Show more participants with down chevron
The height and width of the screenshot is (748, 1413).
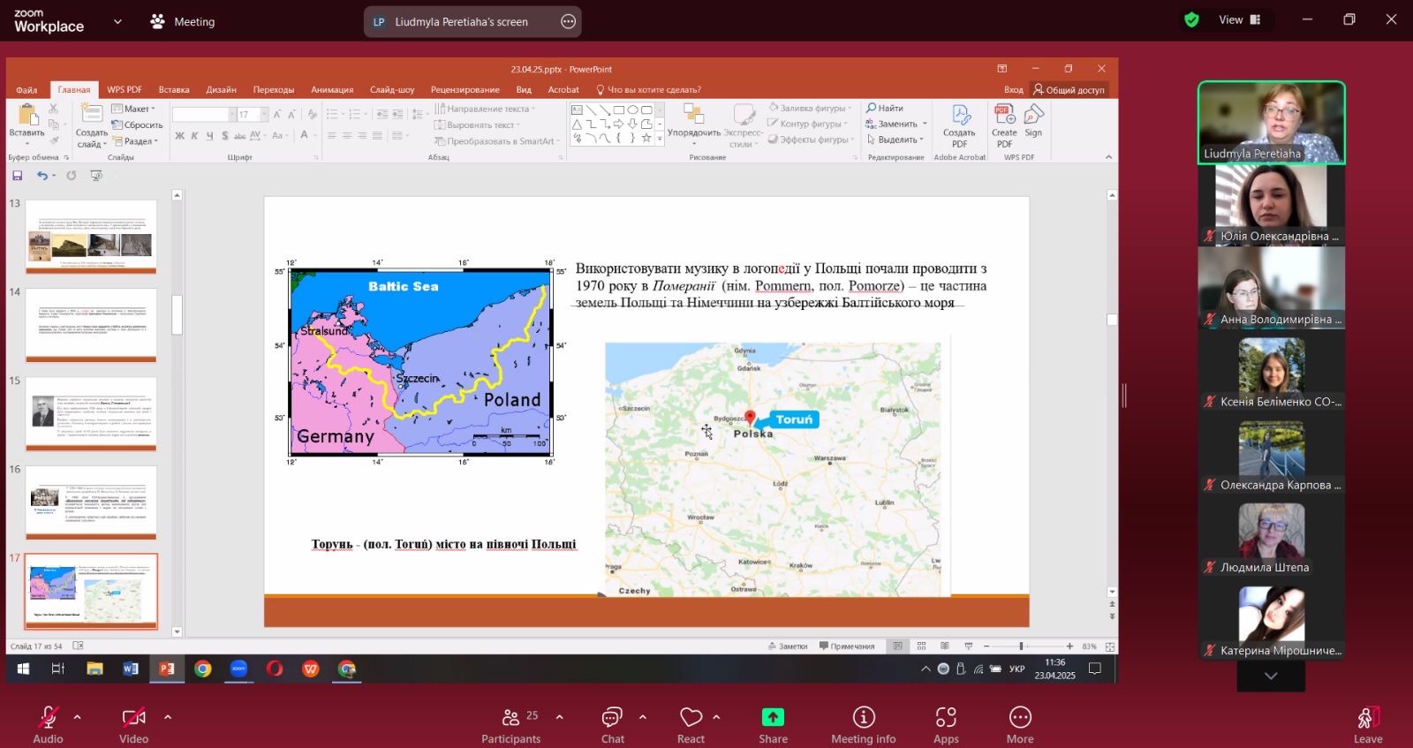1271,676
